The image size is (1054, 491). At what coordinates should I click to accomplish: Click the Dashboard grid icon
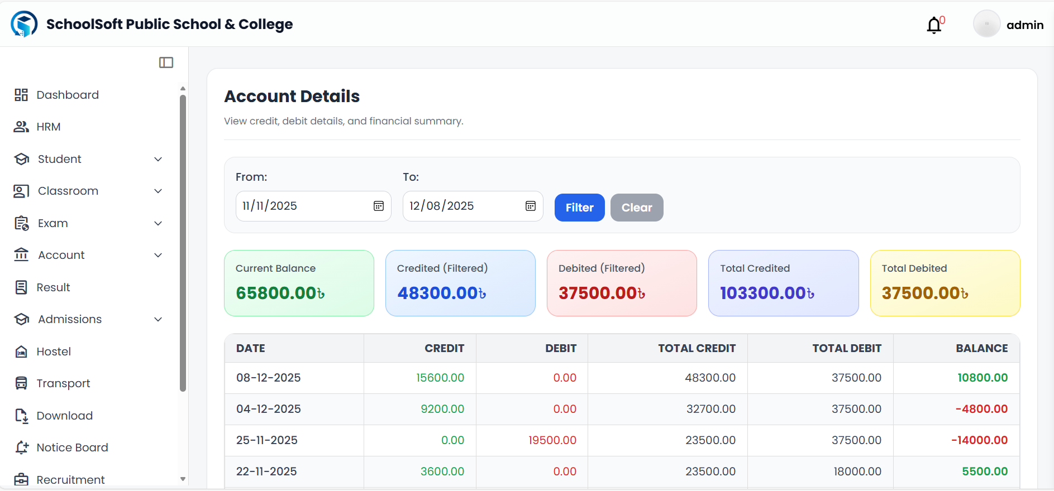coord(21,95)
